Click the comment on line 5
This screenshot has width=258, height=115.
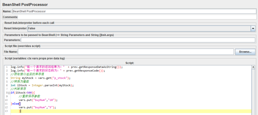20,82
